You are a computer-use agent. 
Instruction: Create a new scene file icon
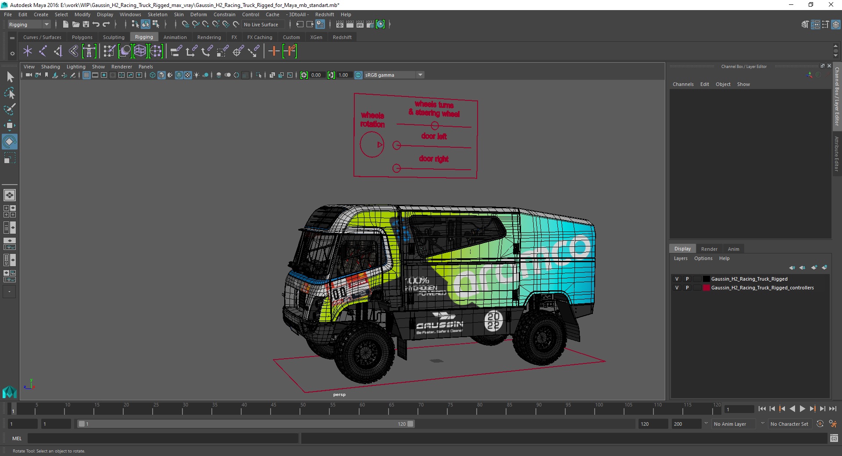[65, 25]
